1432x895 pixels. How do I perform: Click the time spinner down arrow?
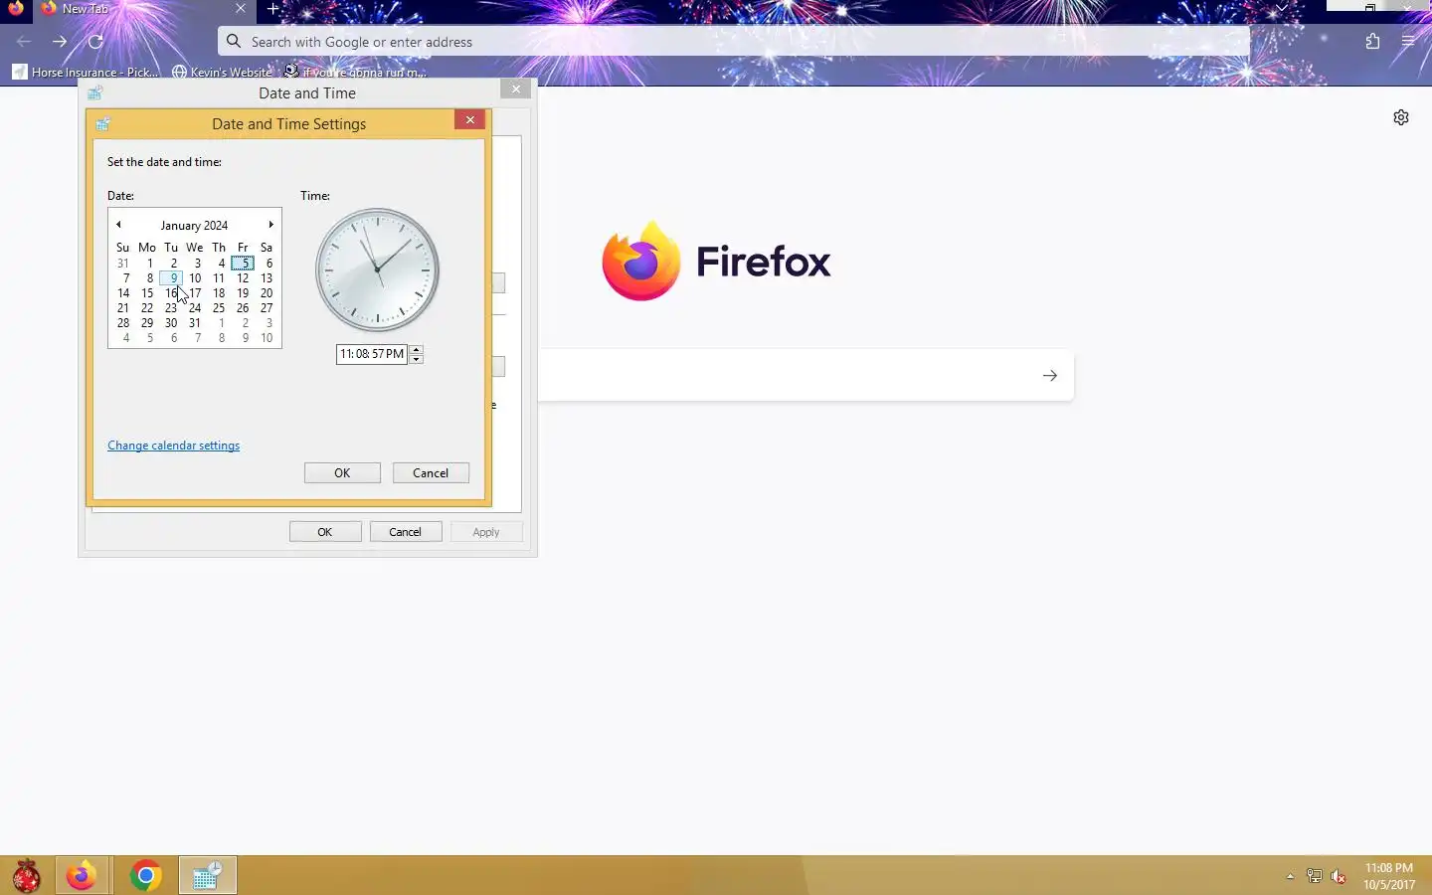point(416,359)
